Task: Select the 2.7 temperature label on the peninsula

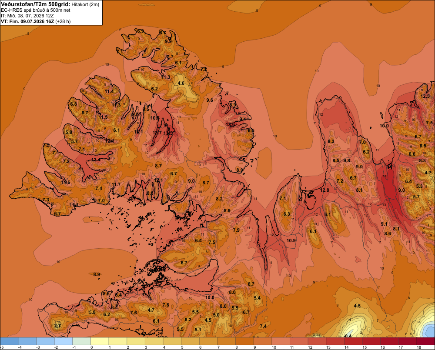Action: tap(57, 326)
